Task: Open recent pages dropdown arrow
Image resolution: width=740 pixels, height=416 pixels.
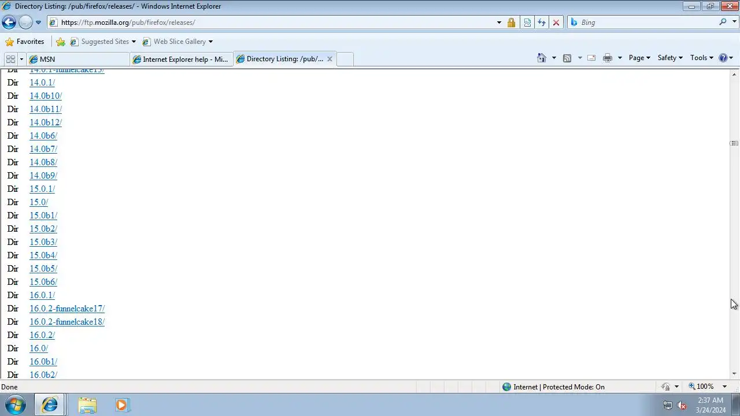Action: [38, 23]
